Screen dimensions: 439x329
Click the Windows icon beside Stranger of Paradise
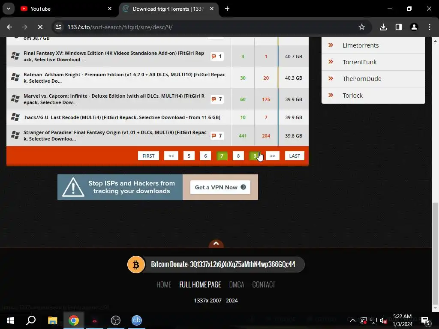tap(15, 135)
